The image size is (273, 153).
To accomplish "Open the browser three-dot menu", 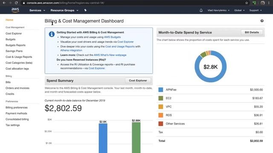I will (269, 3).
